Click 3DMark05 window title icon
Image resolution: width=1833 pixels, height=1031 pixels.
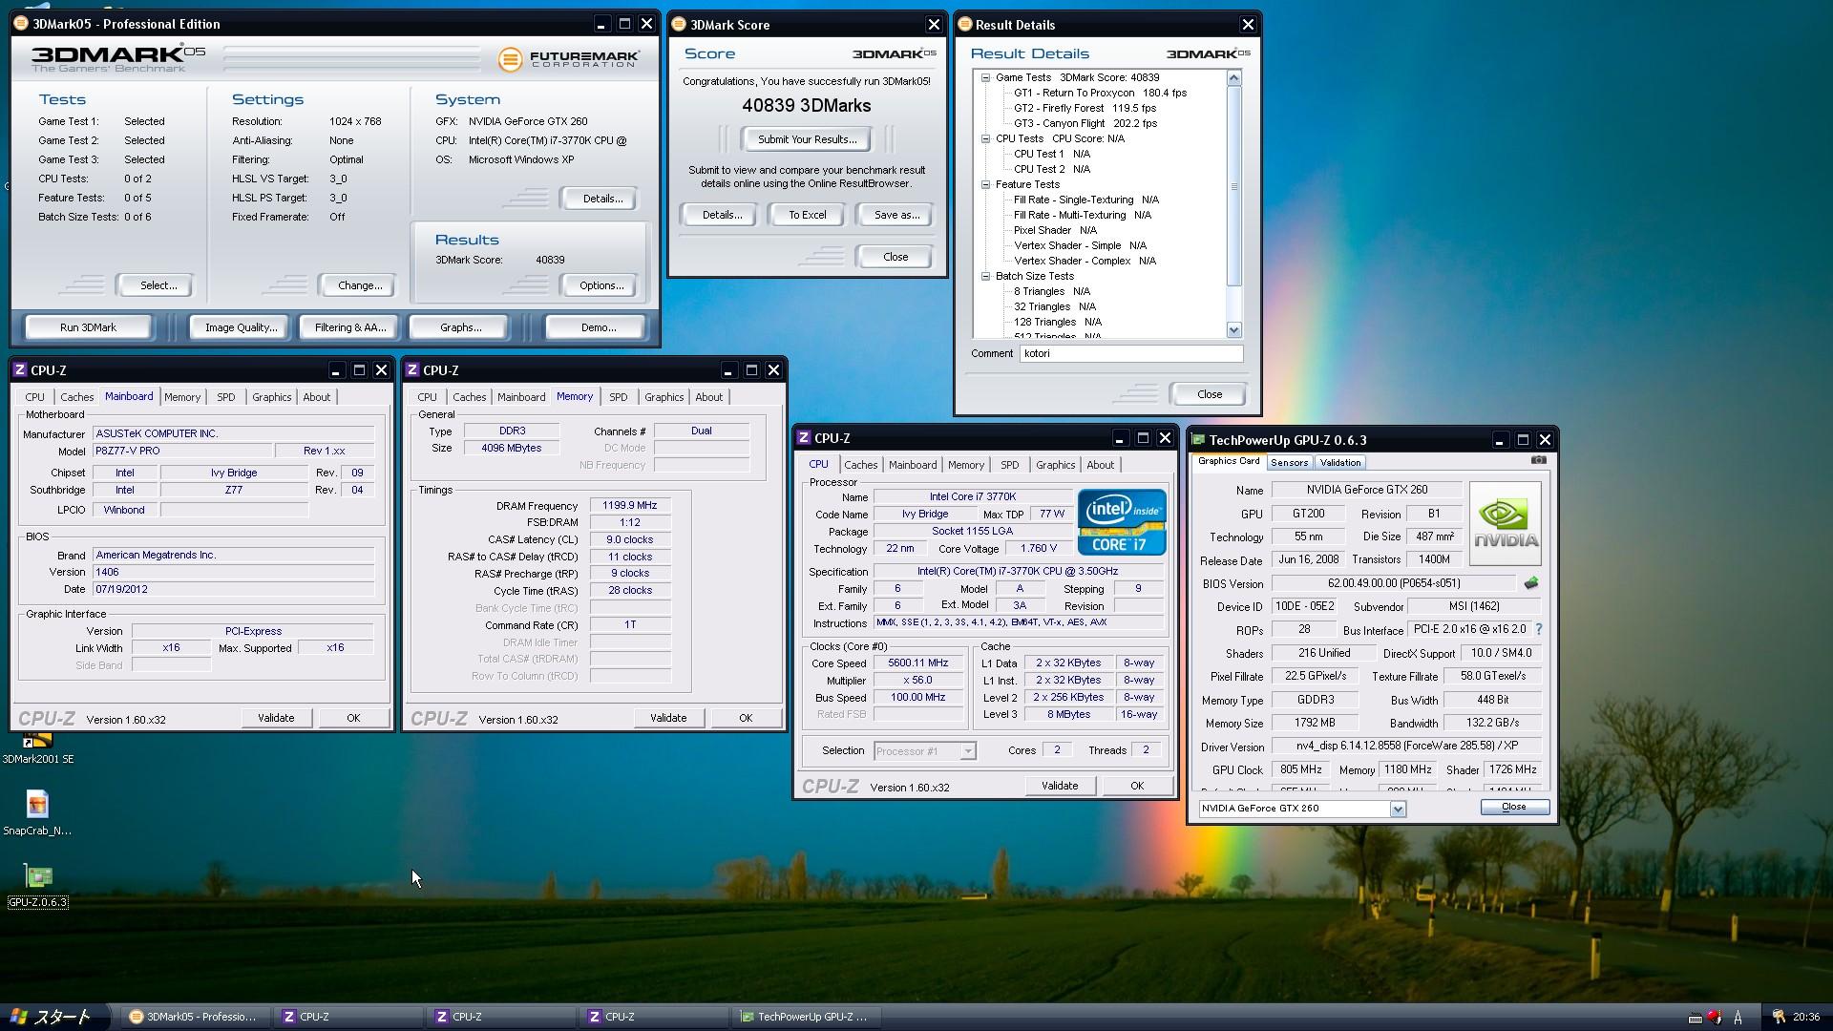tap(22, 24)
